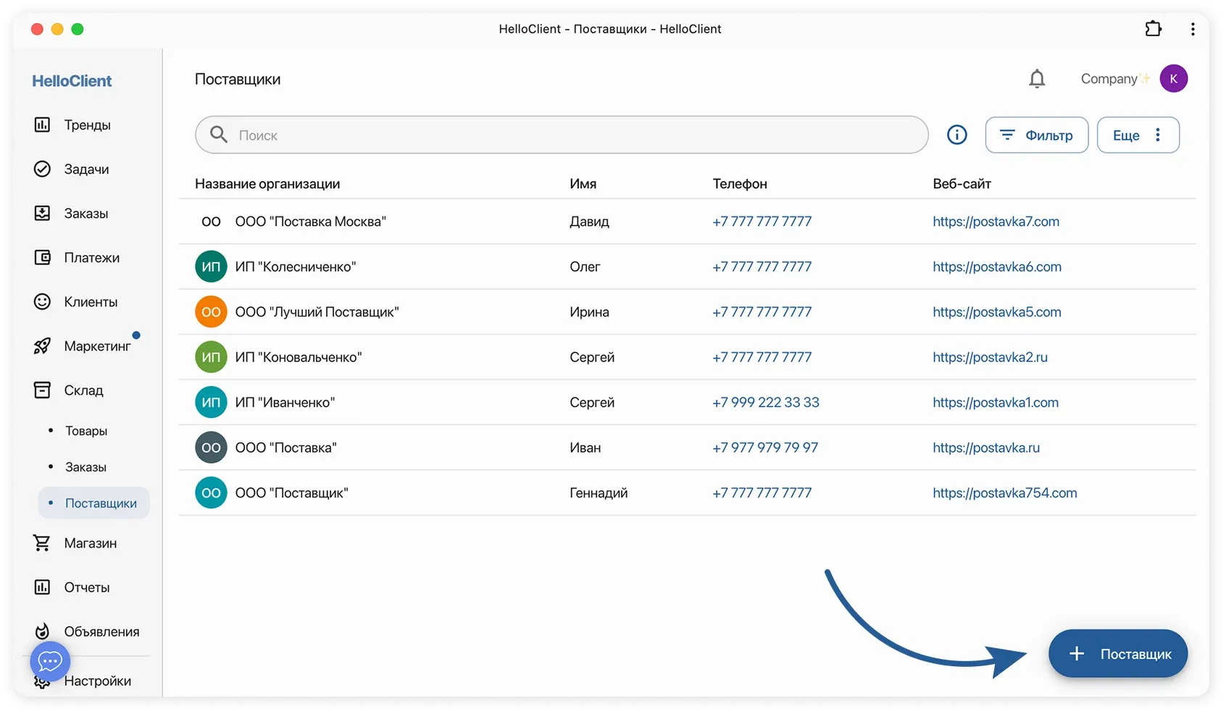Select the Клиенты smiley icon

click(42, 302)
